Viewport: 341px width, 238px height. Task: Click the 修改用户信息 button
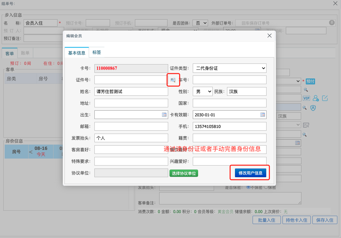tap(251, 173)
